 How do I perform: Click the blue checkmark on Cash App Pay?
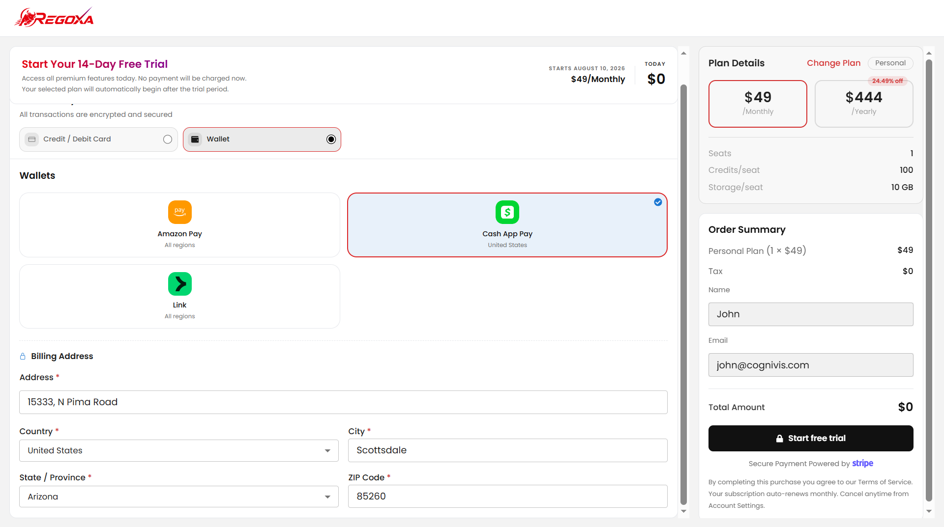pyautogui.click(x=658, y=202)
